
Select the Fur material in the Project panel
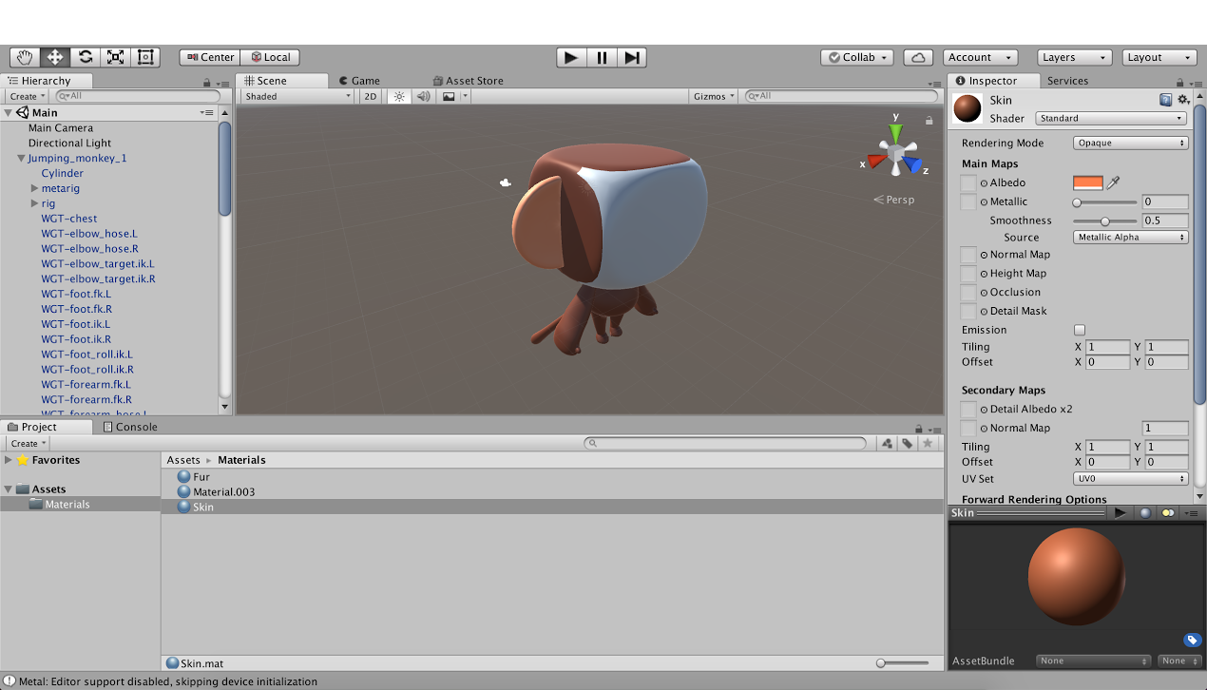click(x=200, y=477)
